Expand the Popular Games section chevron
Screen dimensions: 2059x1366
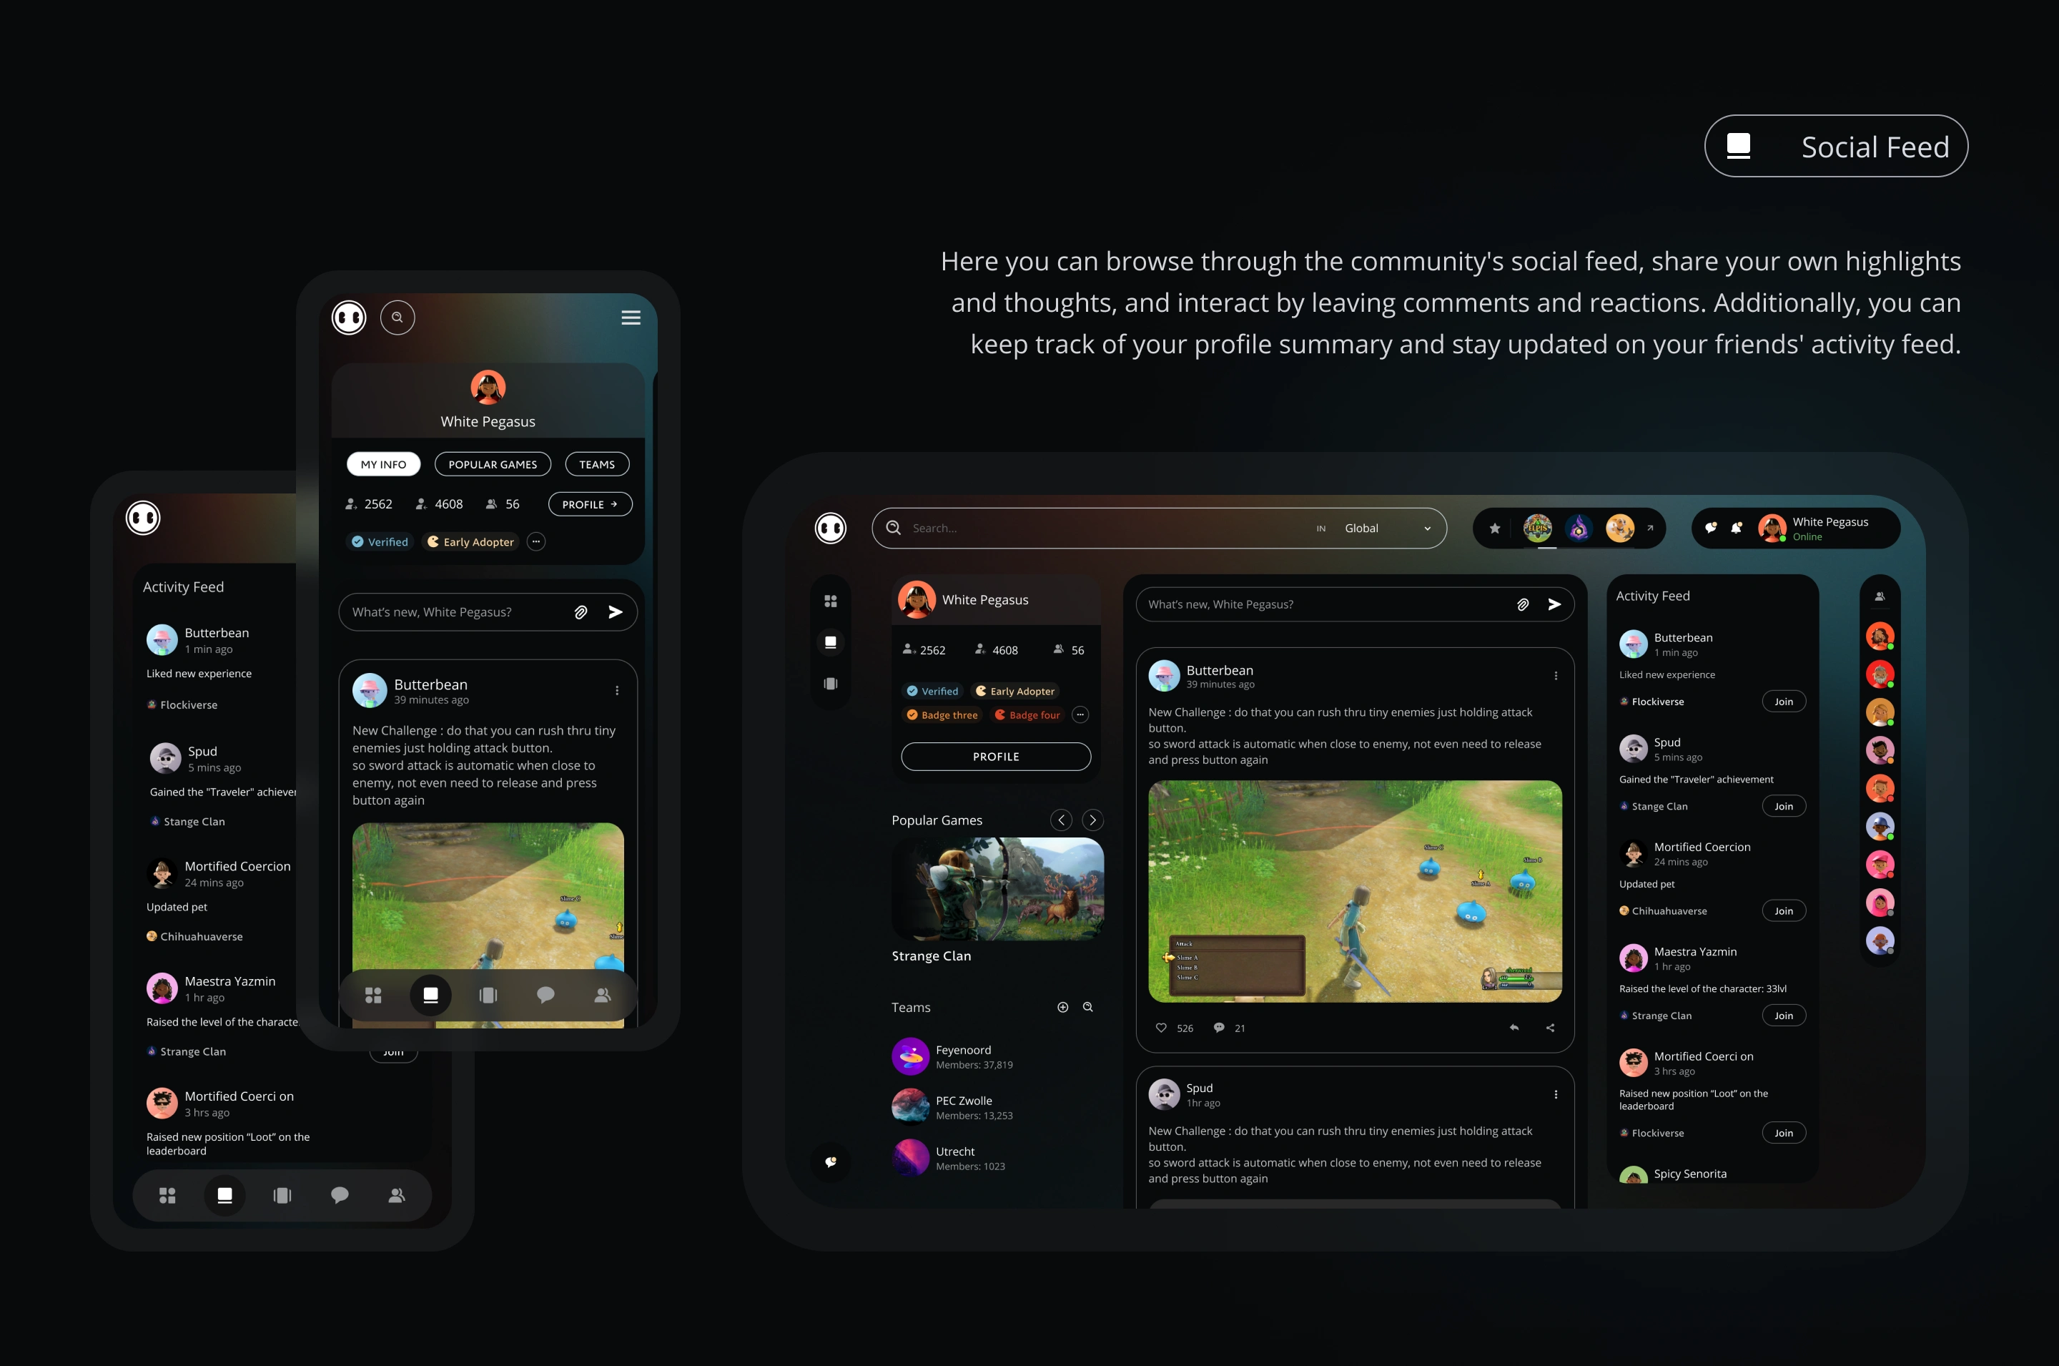click(x=1096, y=819)
